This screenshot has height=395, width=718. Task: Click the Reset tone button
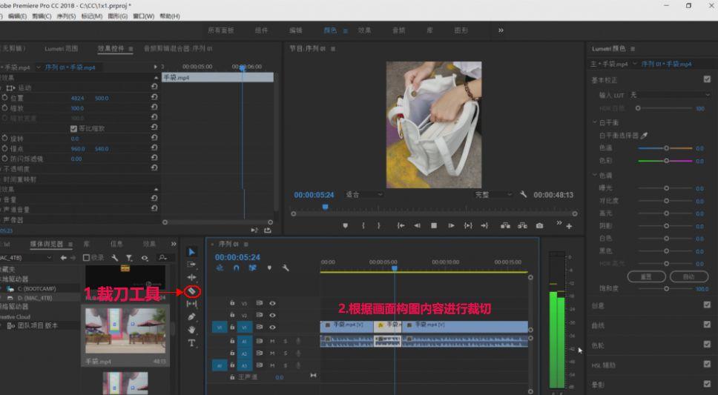click(646, 276)
